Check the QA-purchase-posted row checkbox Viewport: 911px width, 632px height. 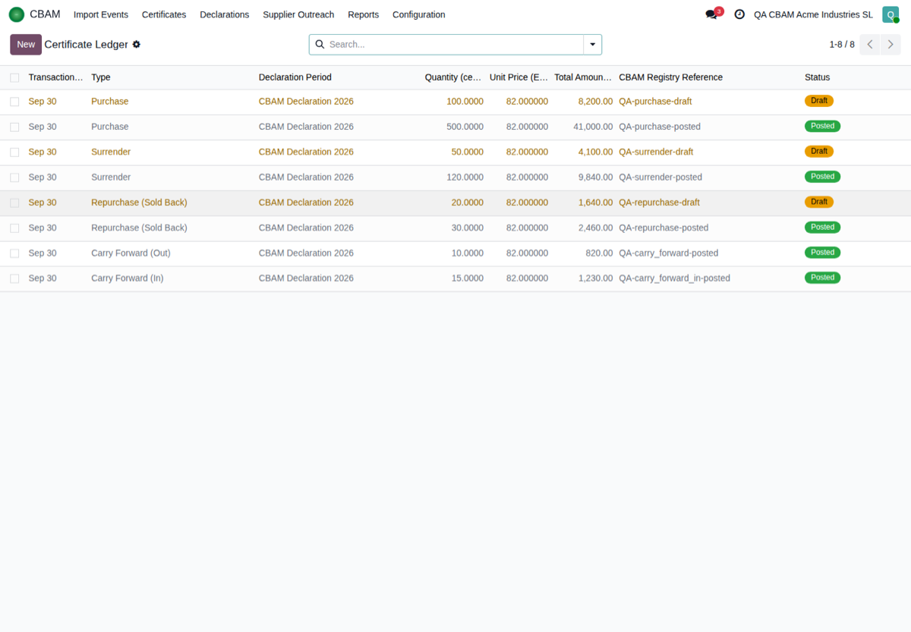coord(14,127)
